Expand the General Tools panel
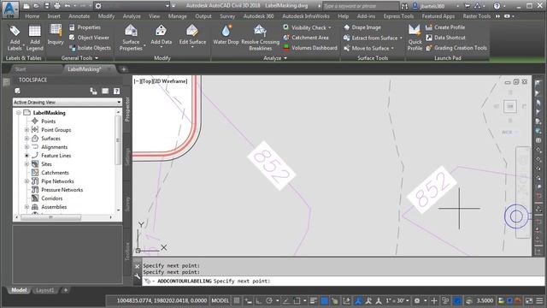Image resolution: width=547 pixels, height=308 pixels. click(x=79, y=58)
